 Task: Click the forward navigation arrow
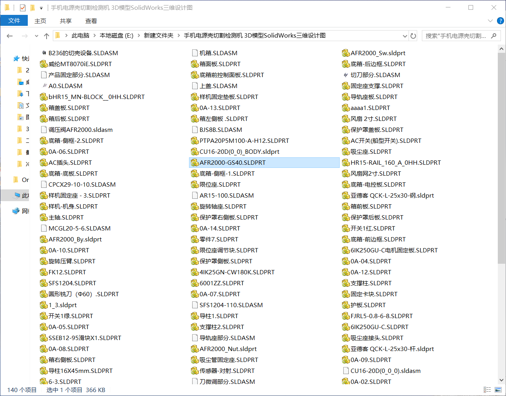tap(25, 36)
